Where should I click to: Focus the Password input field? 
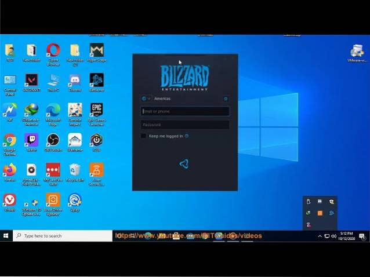click(184, 125)
